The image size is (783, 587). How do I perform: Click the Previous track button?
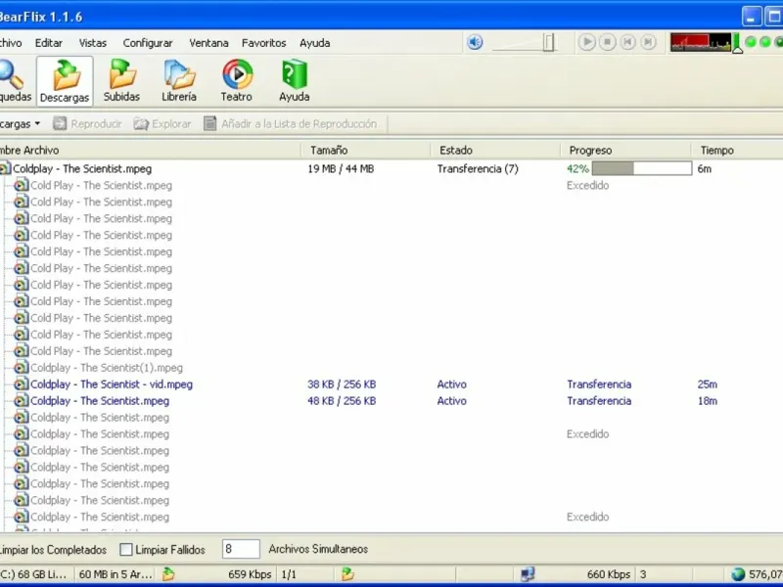click(627, 42)
